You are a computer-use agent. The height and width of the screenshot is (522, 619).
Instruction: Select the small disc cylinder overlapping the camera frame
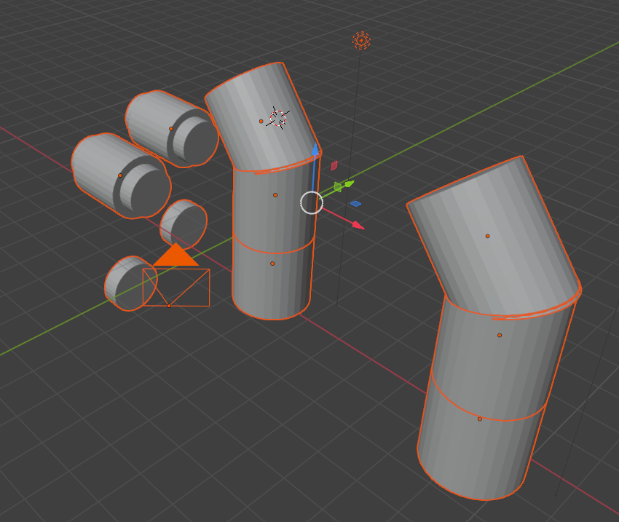(x=130, y=283)
